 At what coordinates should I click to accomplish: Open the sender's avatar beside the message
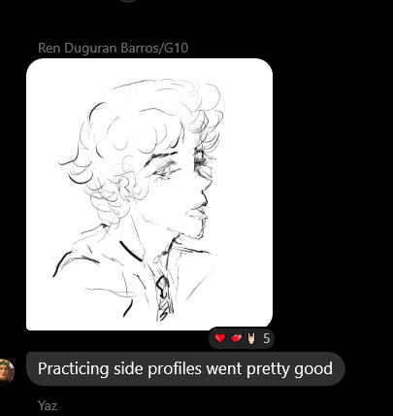coord(7,371)
